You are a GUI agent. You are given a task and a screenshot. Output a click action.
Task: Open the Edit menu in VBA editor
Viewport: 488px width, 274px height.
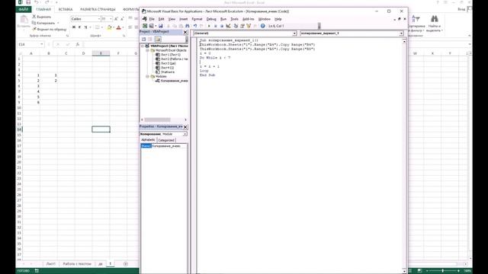click(161, 19)
